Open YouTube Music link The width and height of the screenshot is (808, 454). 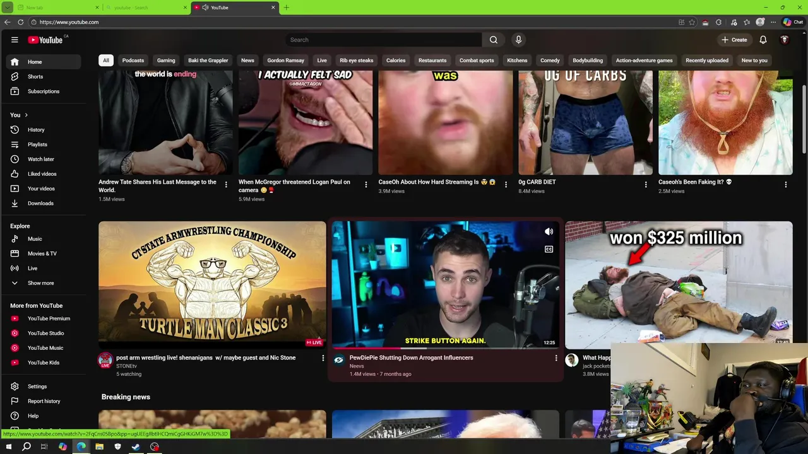[x=44, y=348]
